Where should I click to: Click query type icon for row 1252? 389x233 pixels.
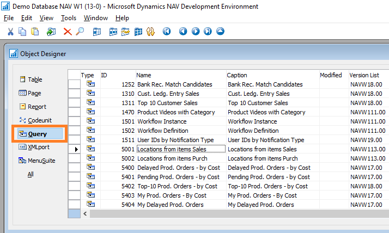[90, 84]
